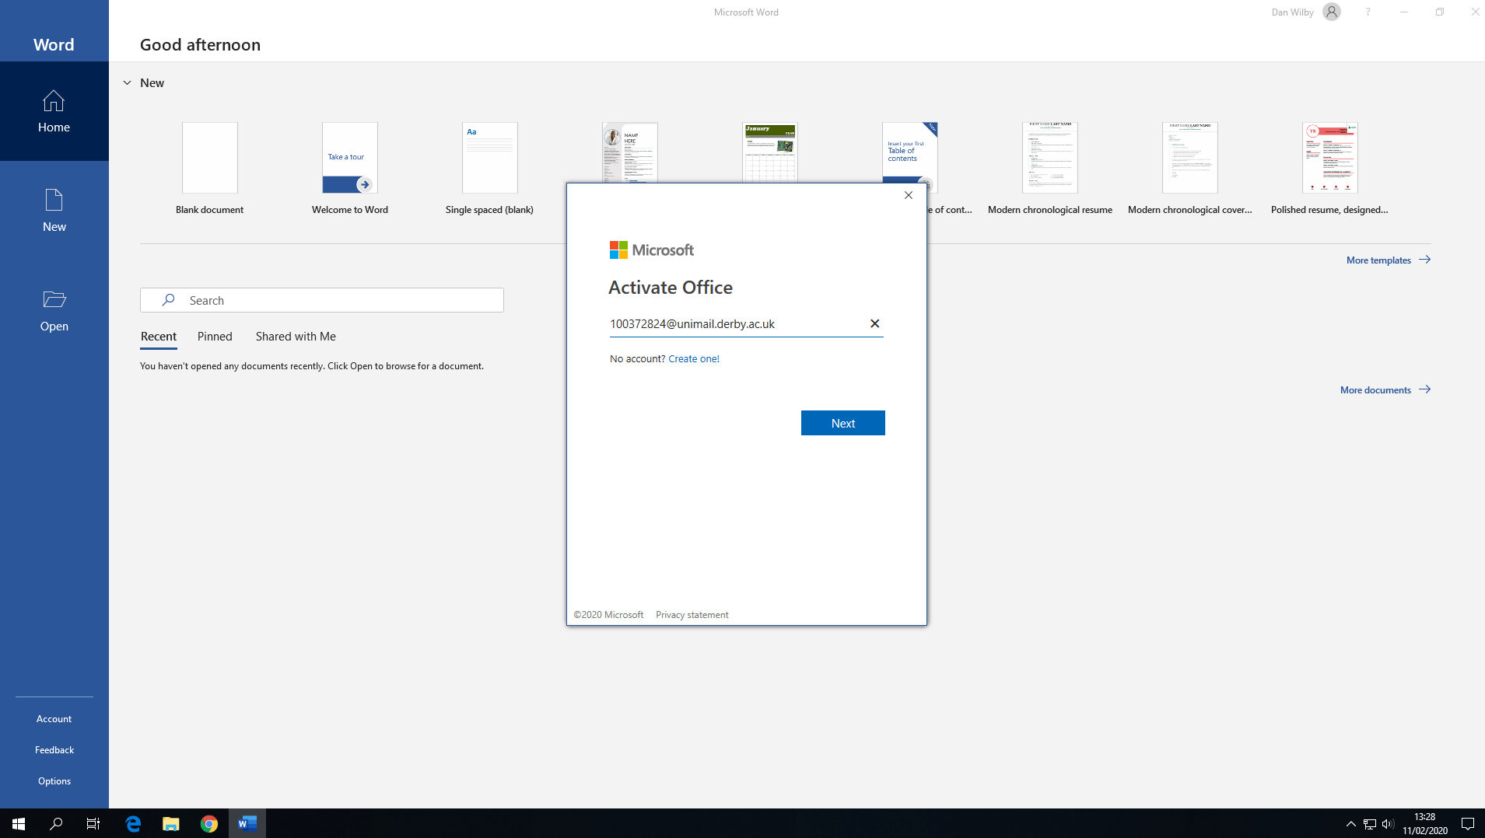Screen dimensions: 1485x838
Task: Pick the Polished resume template
Action: 1330,168
